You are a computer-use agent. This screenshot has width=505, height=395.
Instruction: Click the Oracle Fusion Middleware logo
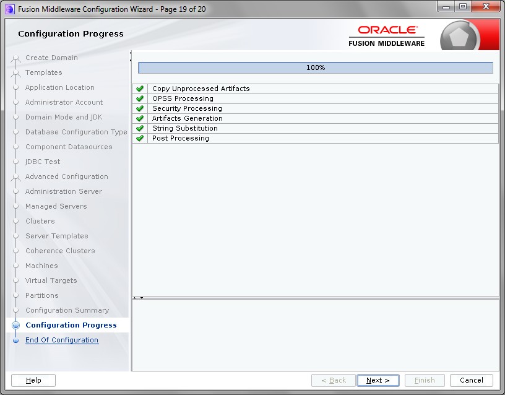click(x=386, y=36)
